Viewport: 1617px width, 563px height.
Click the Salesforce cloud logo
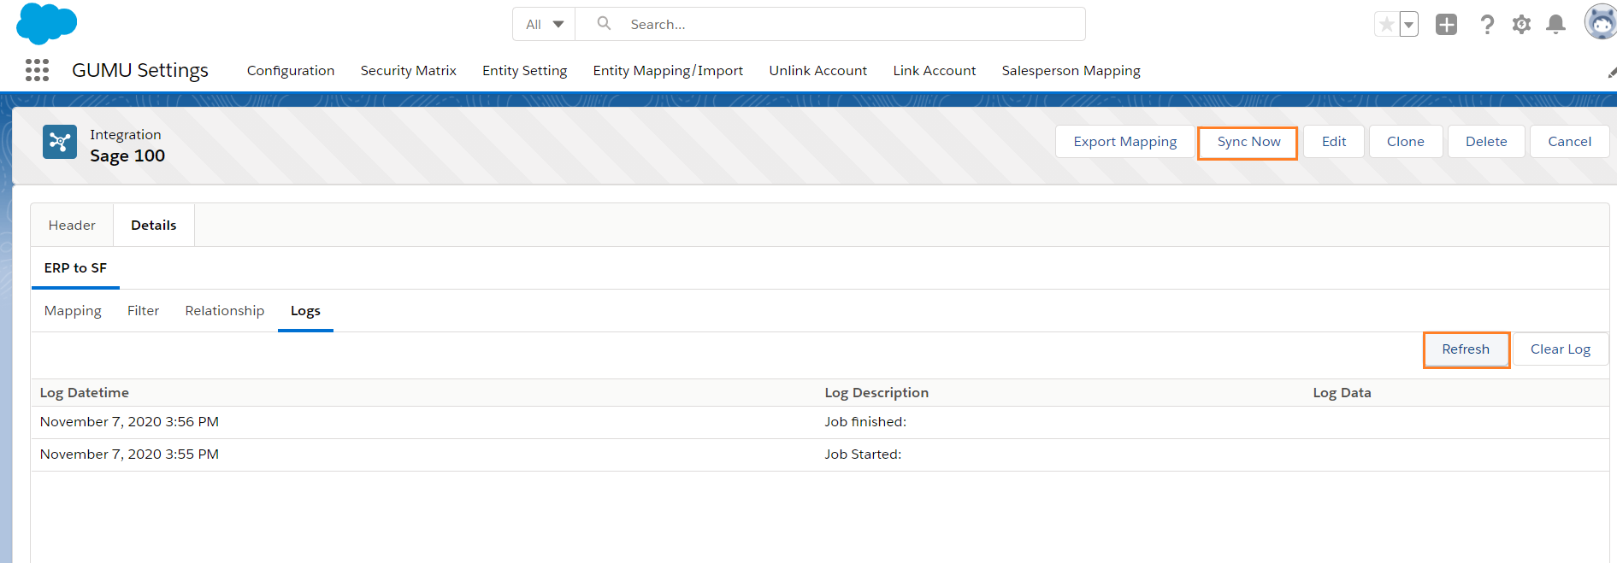(47, 23)
